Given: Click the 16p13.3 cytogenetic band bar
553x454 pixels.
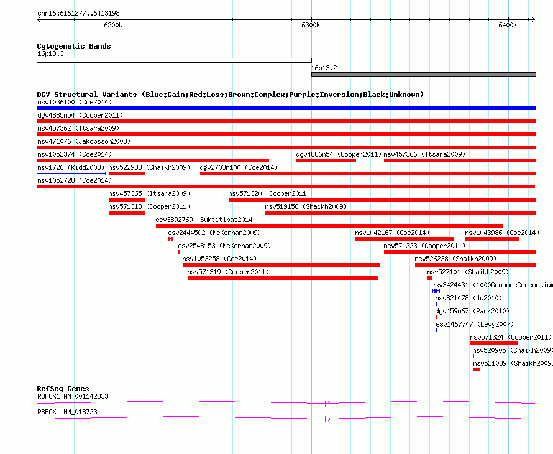Looking at the screenshot, I should point(174,60).
